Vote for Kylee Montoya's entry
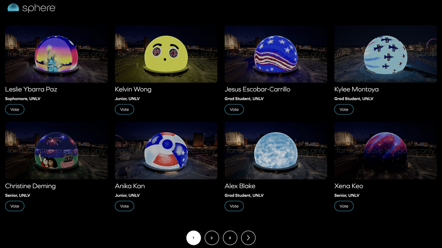This screenshot has height=248, width=442. tap(344, 109)
